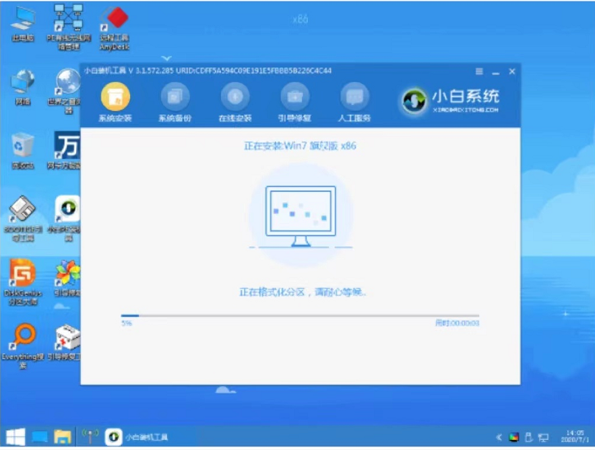Open the Everything search desktop icon
595x450 pixels.
click(x=23, y=346)
